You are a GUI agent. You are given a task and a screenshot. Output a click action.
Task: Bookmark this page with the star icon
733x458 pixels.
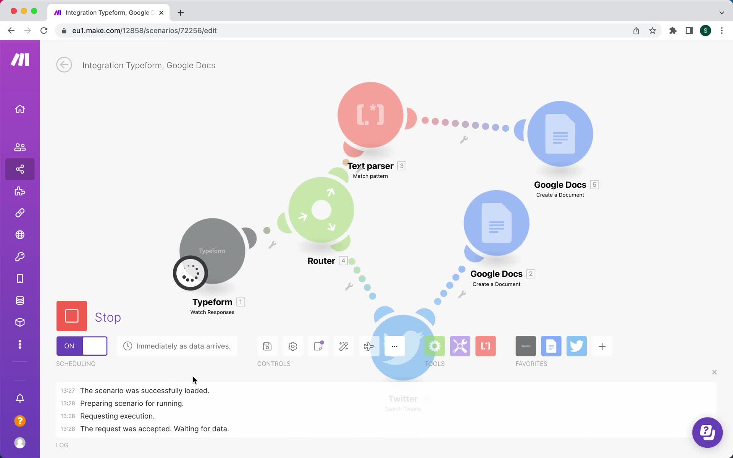coord(652,31)
